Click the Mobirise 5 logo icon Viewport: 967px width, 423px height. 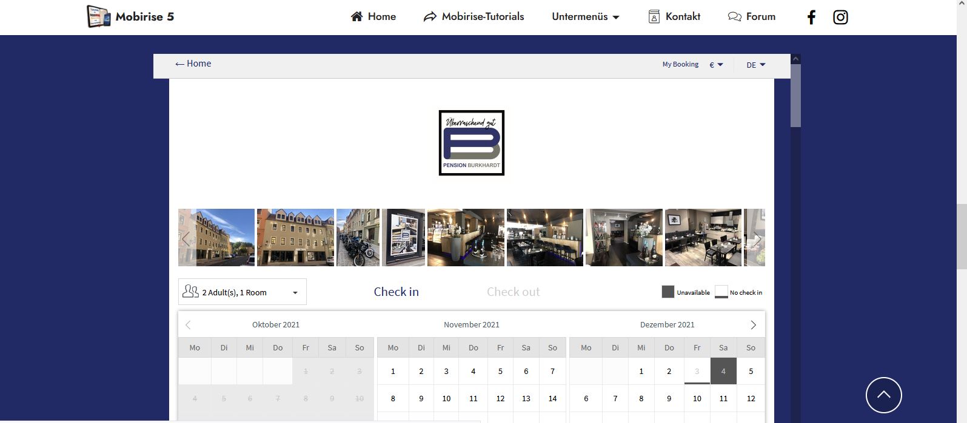98,16
